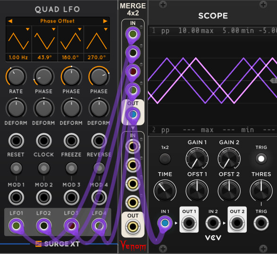
Task: Click the Scope TIME knob
Action: click(165, 191)
